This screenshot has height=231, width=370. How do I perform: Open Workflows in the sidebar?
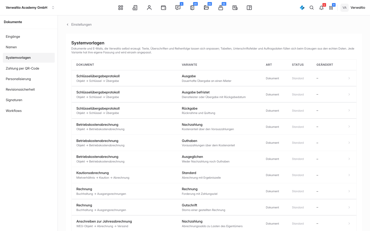(29, 111)
